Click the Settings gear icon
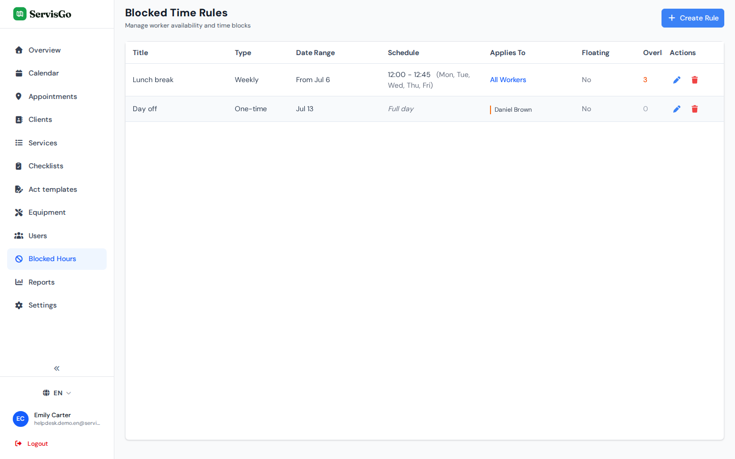The width and height of the screenshot is (735, 459). (x=19, y=305)
